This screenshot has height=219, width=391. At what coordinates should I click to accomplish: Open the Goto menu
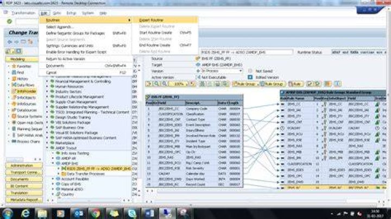point(57,13)
